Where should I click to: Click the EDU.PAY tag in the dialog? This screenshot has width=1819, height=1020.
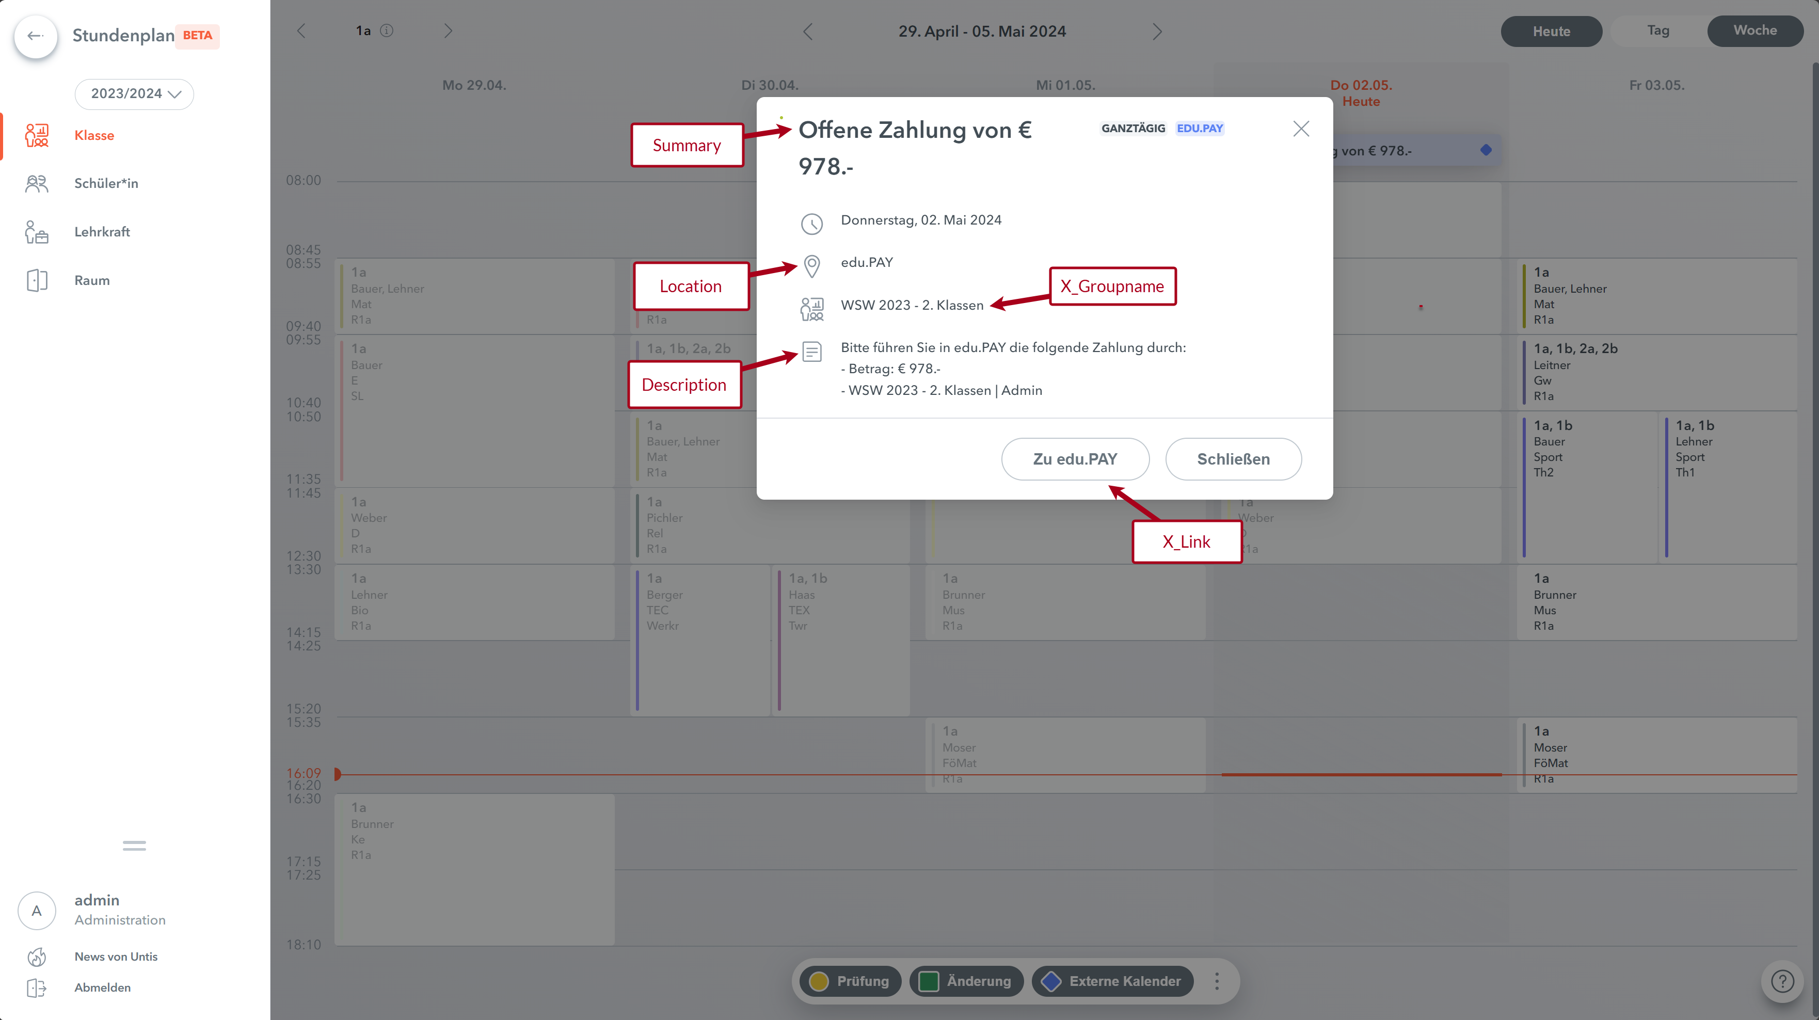pyautogui.click(x=1200, y=129)
